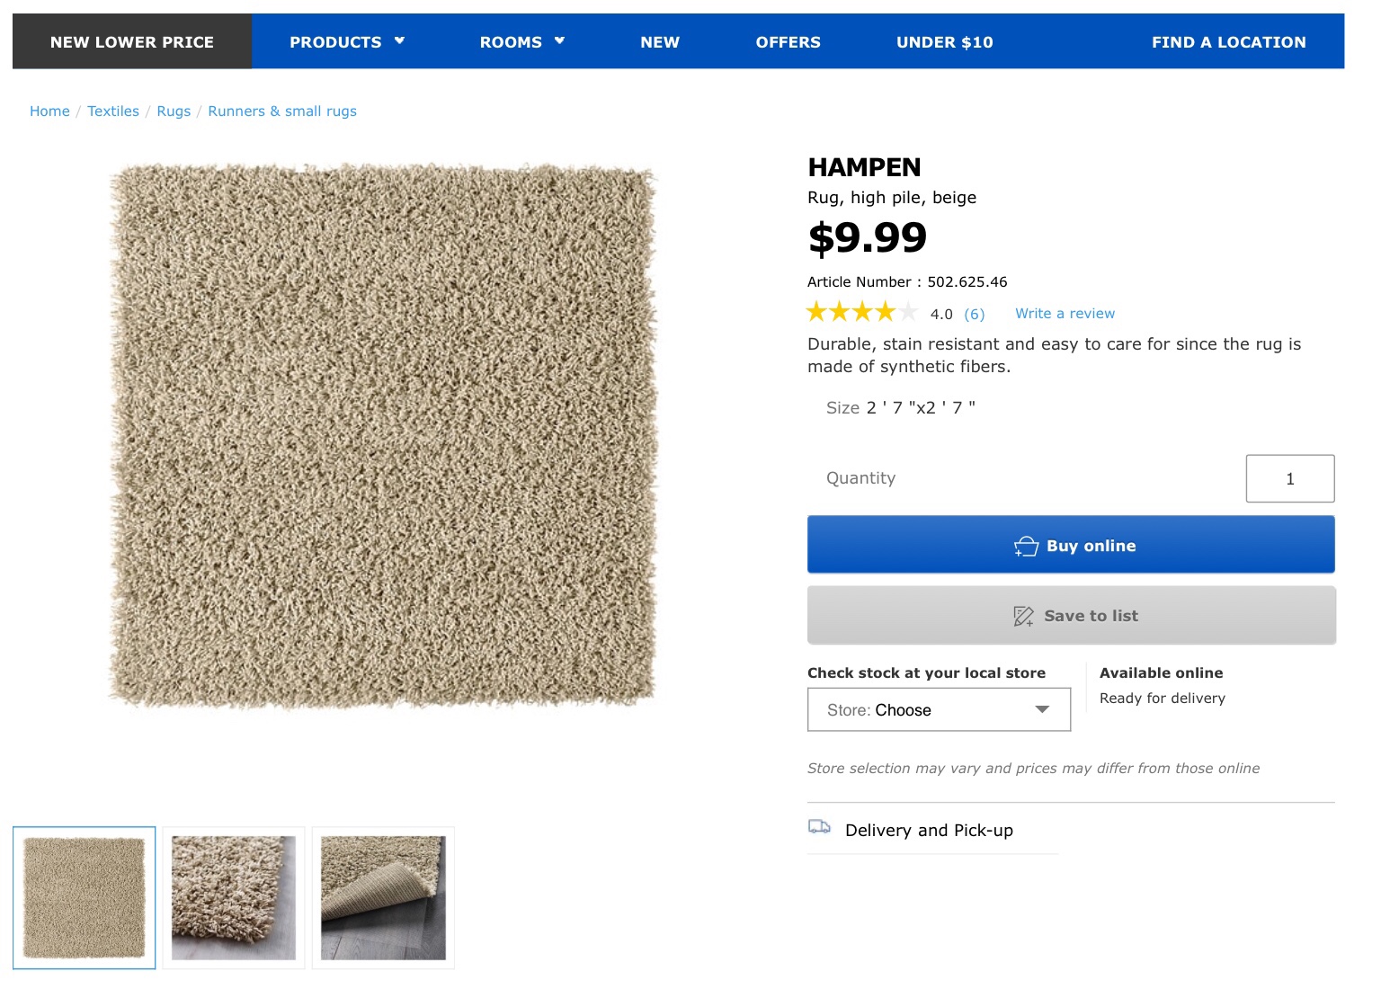This screenshot has width=1381, height=988.
Task: Click the Quantity input field
Action: pos(1289,479)
